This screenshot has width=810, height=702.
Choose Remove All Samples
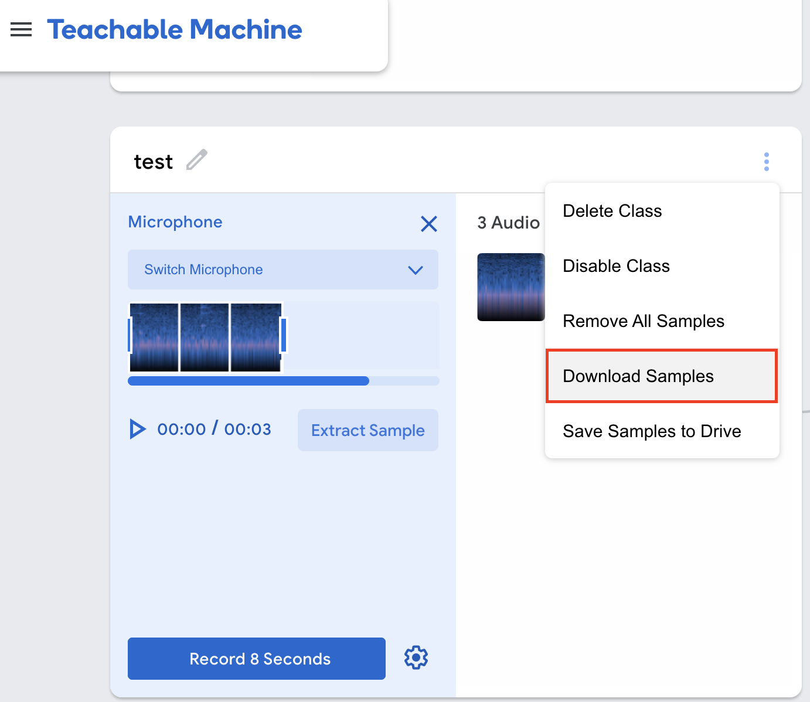(643, 321)
